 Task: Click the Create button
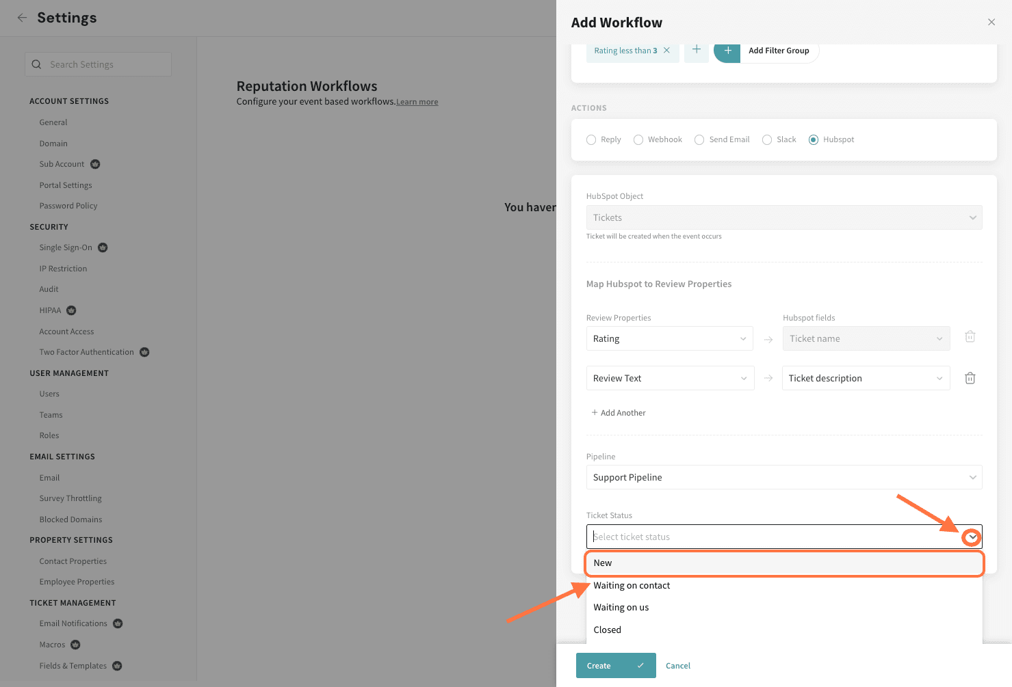pos(615,666)
